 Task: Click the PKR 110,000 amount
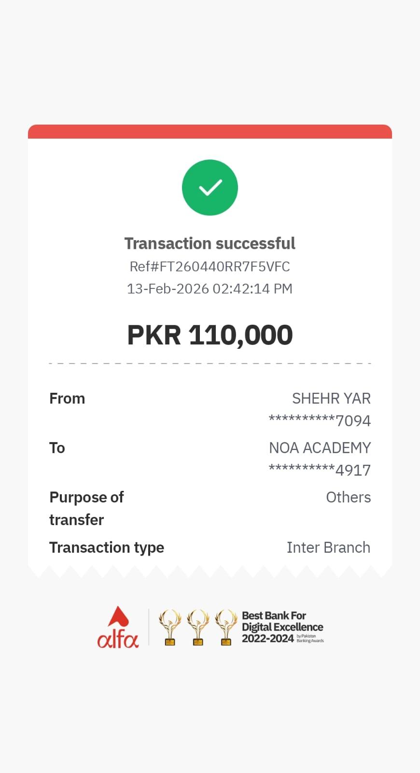click(x=210, y=335)
